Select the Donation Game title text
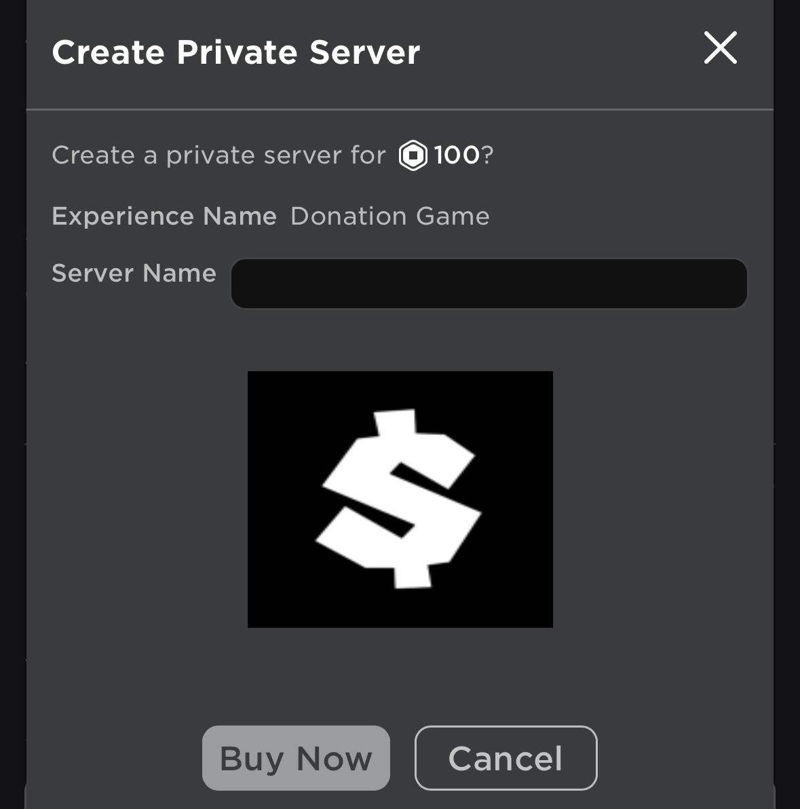Image resolution: width=800 pixels, height=809 pixels. [389, 216]
